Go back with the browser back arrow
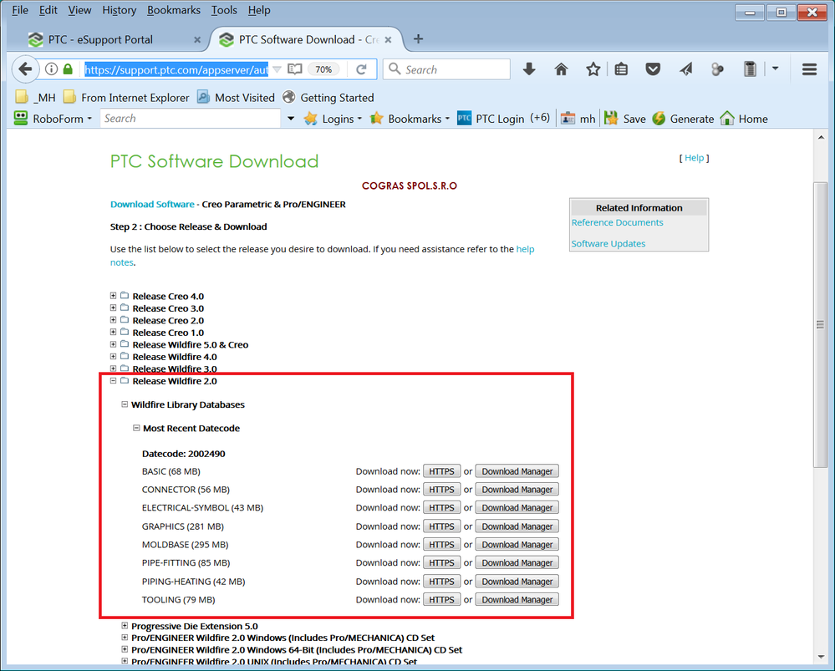The height and width of the screenshot is (671, 835). point(24,69)
